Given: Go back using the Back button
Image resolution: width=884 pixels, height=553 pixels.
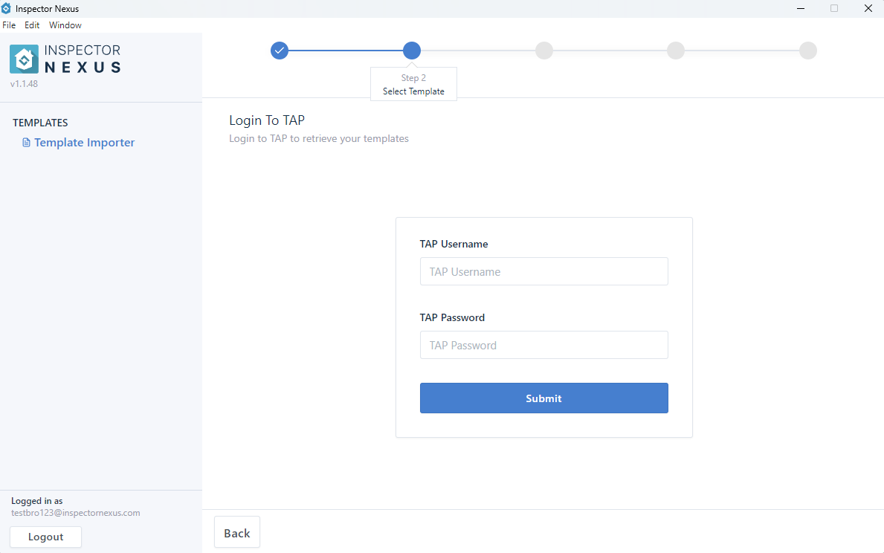Looking at the screenshot, I should point(237,532).
